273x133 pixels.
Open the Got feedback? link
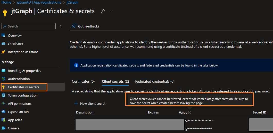click(x=89, y=26)
